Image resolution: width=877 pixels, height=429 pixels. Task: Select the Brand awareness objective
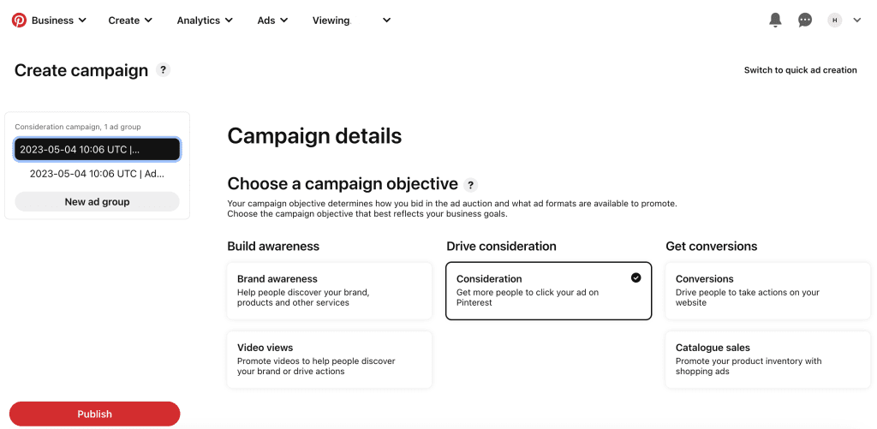tap(330, 291)
